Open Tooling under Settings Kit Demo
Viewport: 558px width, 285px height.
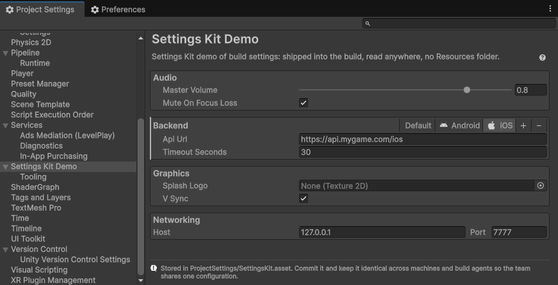coord(33,176)
